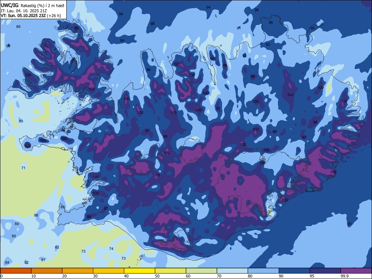Click the legend tick label 80
This screenshot has width=372, height=279.
click(250, 276)
